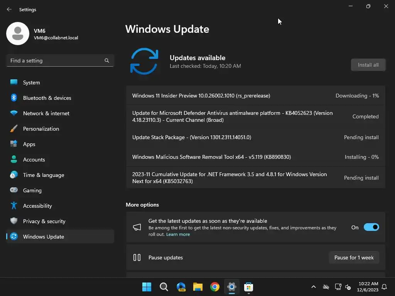Show hidden icons tray chevron
This screenshot has width=395, height=296.
coord(314,287)
